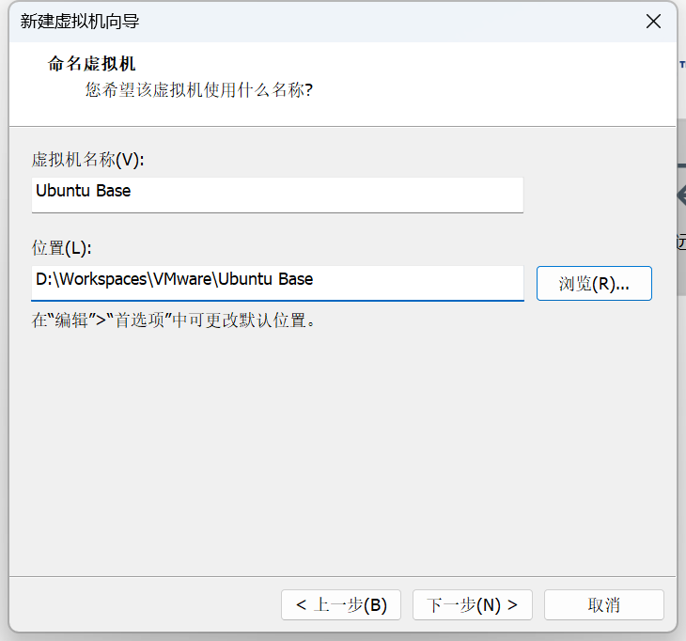
Task: Click the 位置(L): label
Action: point(61,247)
